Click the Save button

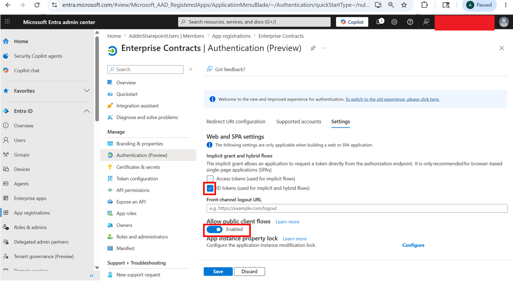tap(218, 271)
